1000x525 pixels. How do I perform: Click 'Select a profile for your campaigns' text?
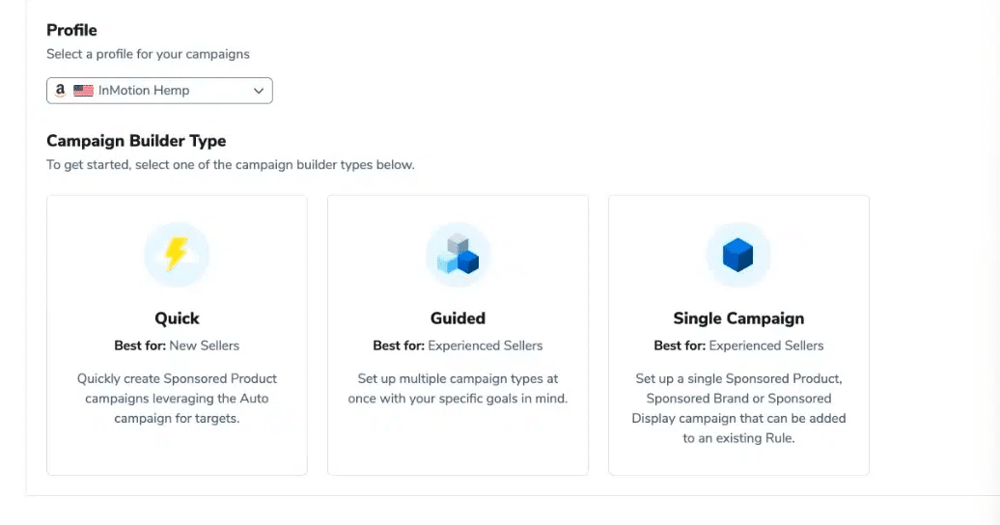(x=148, y=54)
